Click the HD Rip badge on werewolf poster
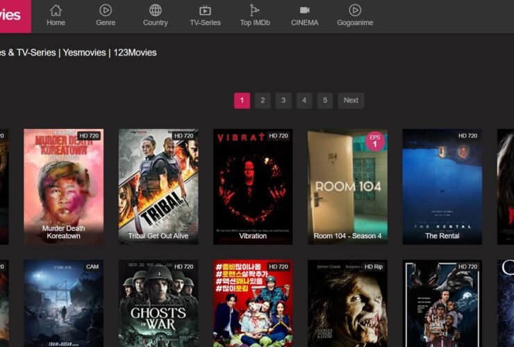Image resolution: width=514 pixels, height=347 pixels. [x=374, y=266]
